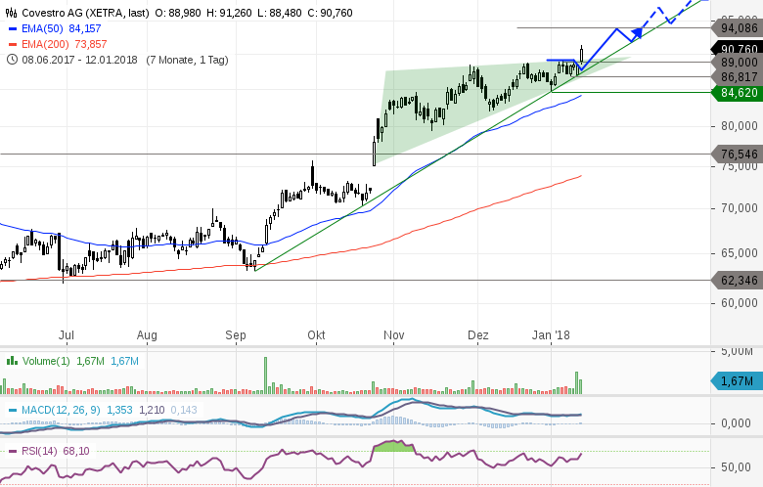Click the RSI 50,00 axis label
Image resolution: width=763 pixels, height=487 pixels.
(x=736, y=467)
